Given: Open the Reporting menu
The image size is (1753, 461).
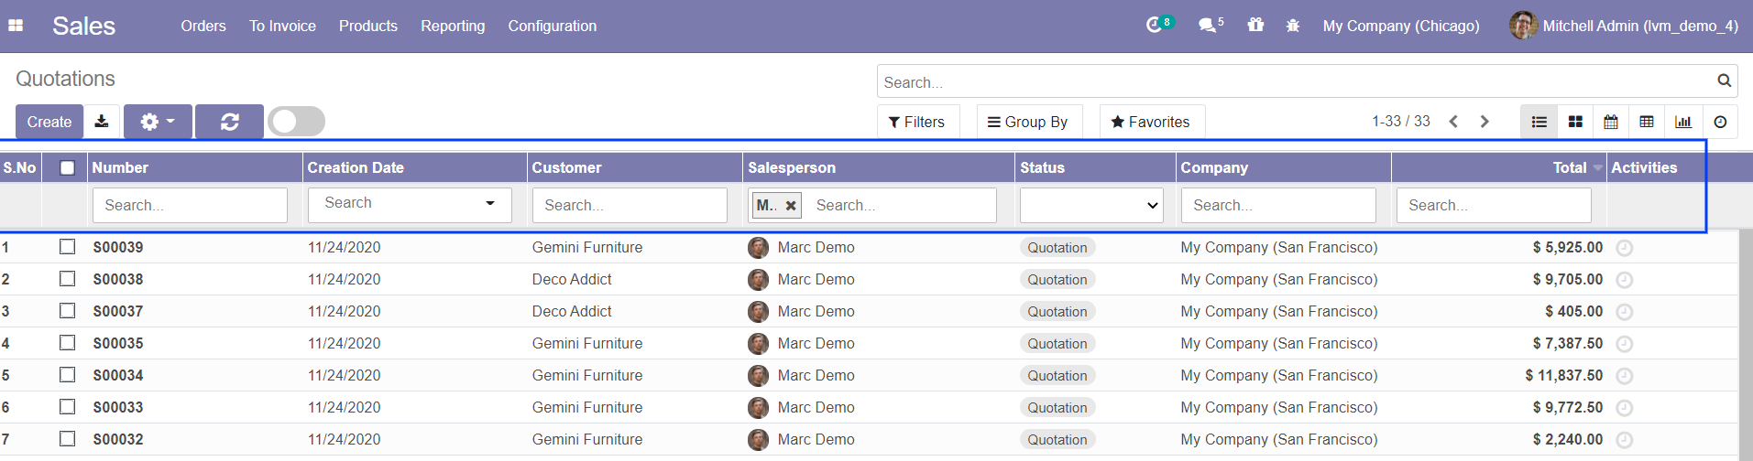Looking at the screenshot, I should point(453,26).
